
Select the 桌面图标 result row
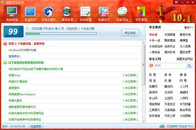tap(72, 88)
